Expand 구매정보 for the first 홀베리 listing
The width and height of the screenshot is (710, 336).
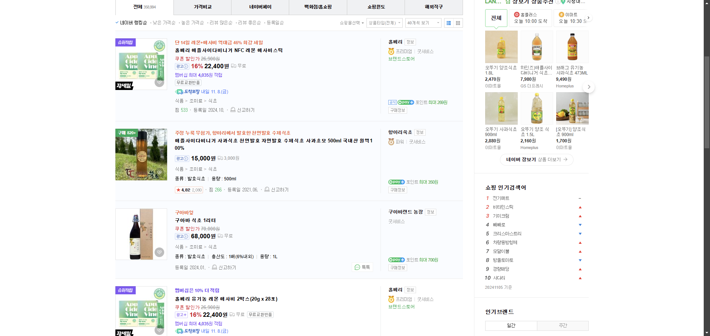398,110
